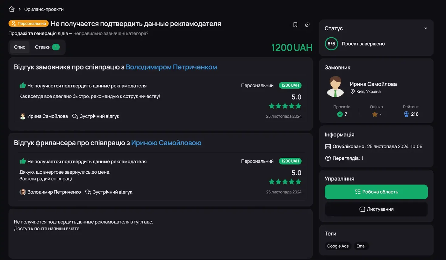The width and height of the screenshot is (446, 260).
Task: Click Володимир Петриченко author name under the review
Action: [54, 192]
